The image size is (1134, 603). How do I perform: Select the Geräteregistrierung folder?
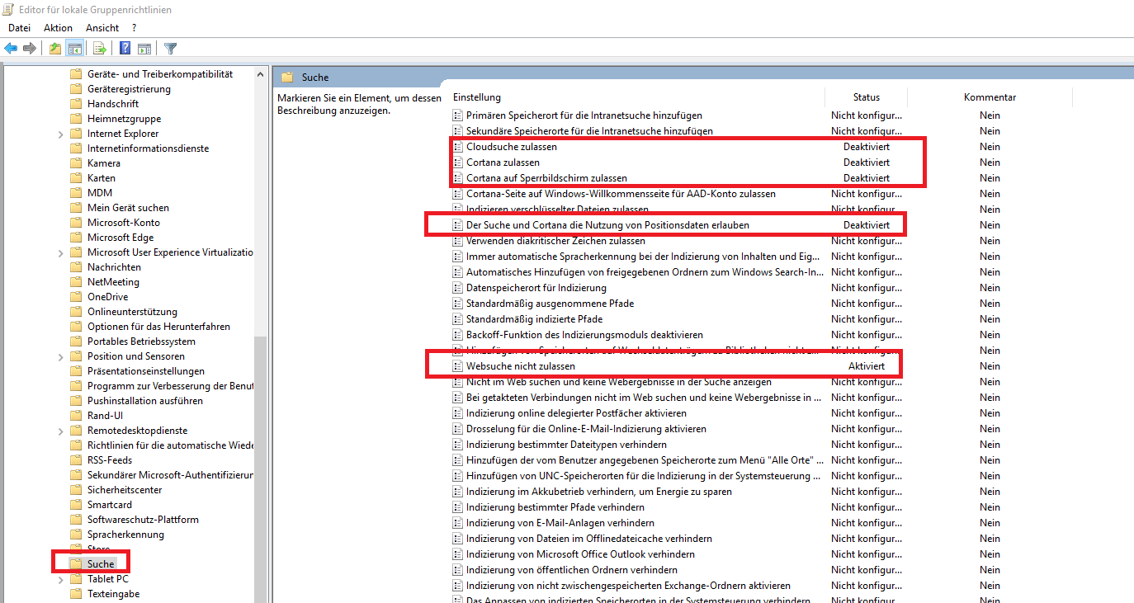tap(129, 89)
